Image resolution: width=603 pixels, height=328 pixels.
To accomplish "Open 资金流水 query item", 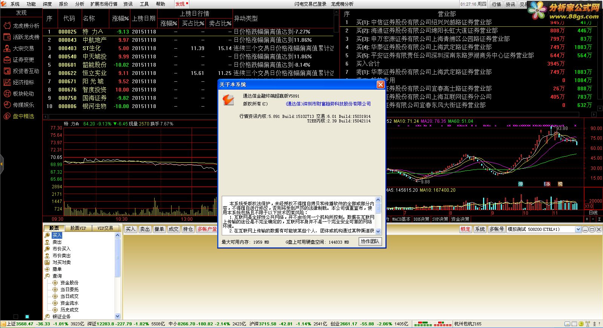I will coord(69,303).
